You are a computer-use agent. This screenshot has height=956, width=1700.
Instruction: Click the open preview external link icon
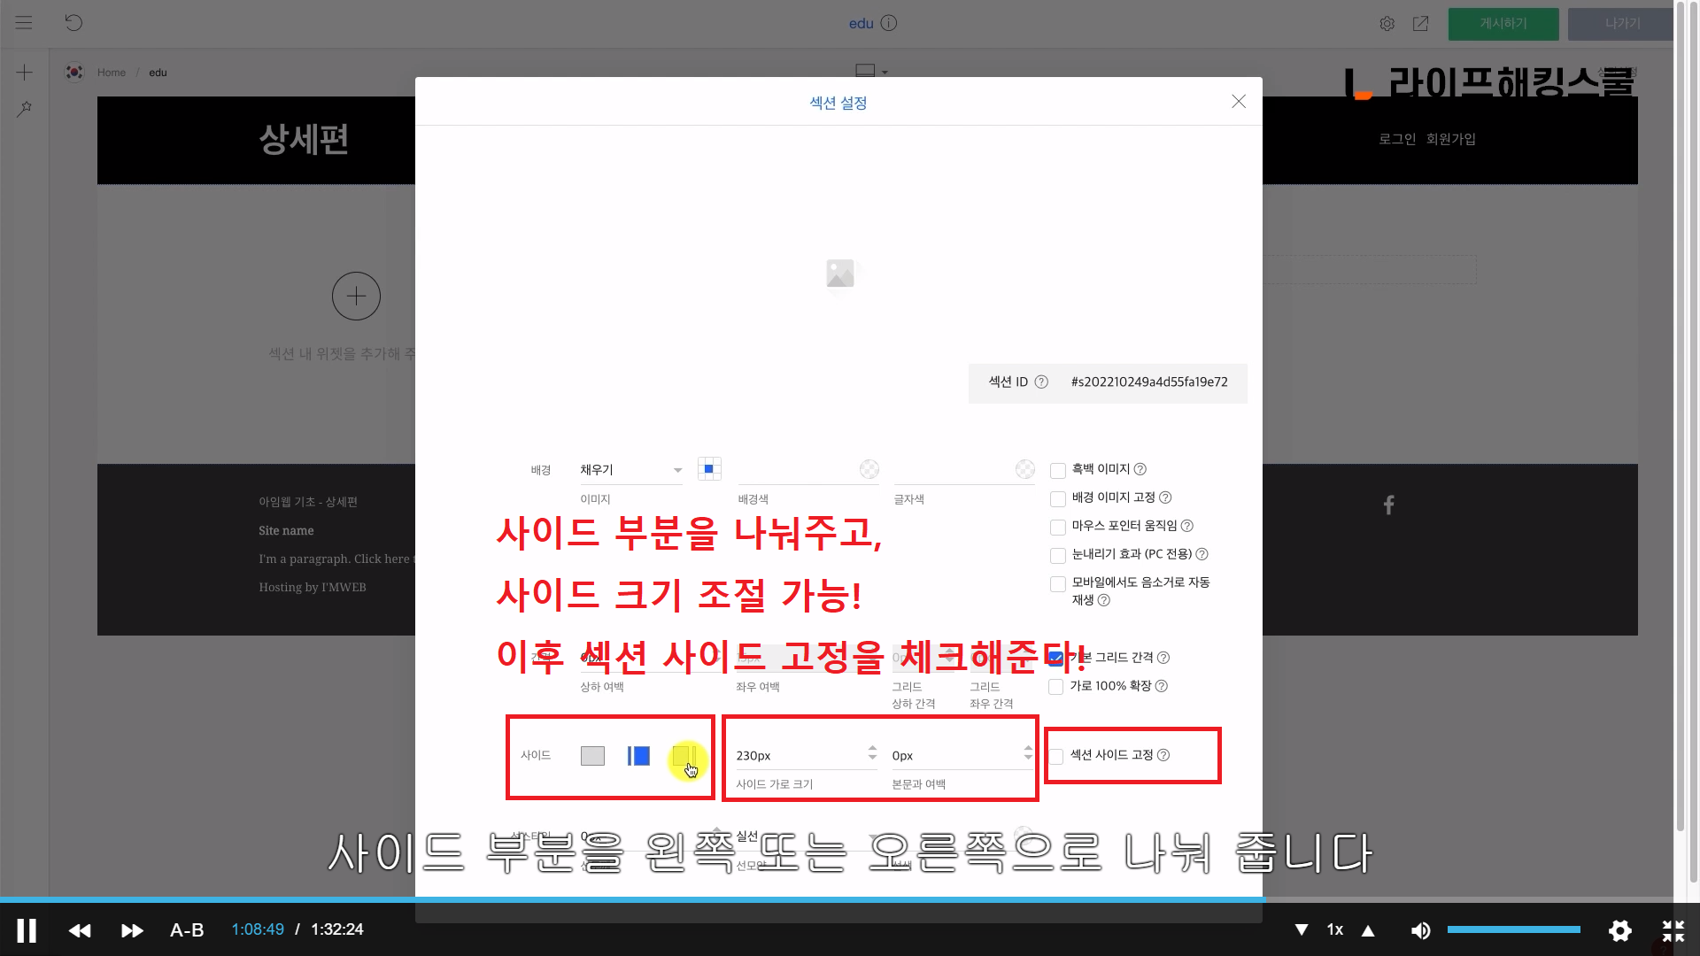click(1420, 24)
